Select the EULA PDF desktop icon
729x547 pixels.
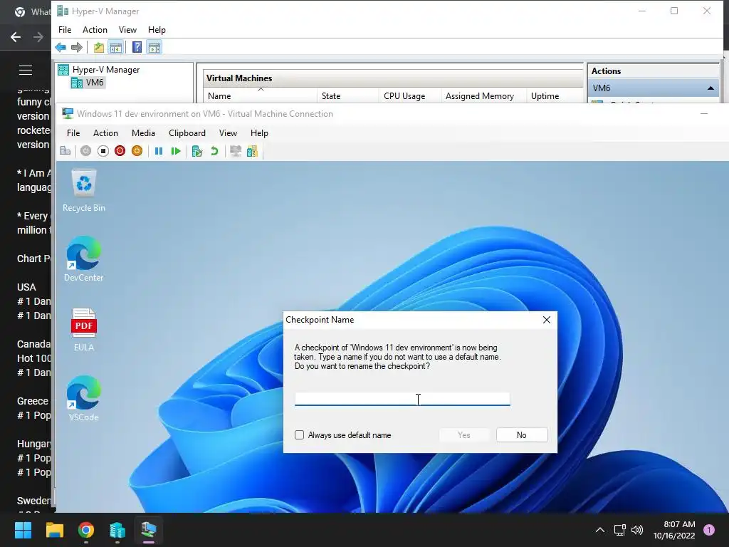pos(84,330)
